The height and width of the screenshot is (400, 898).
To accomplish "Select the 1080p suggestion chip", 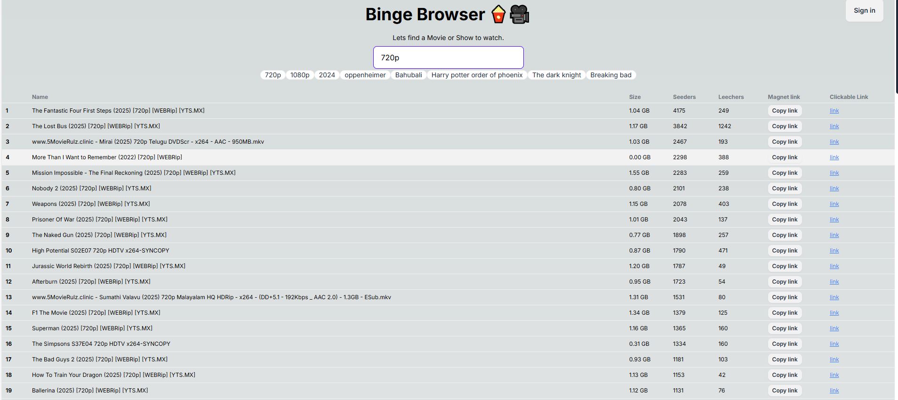I will click(x=300, y=75).
